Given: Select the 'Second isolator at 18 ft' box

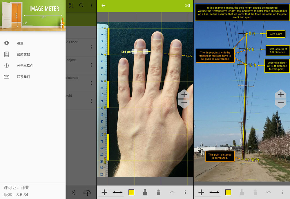Looking at the screenshot, I should (277, 66).
